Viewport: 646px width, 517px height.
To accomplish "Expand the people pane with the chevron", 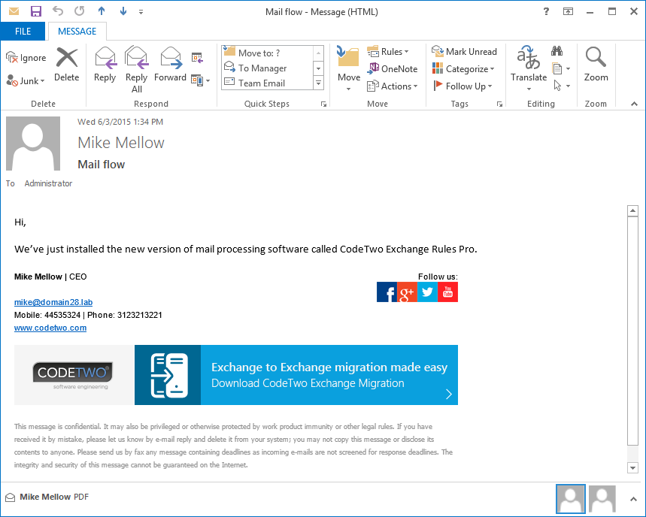I will tap(633, 499).
